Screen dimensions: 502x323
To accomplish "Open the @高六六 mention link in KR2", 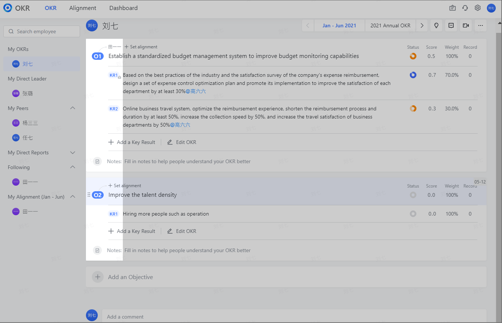I will (x=180, y=125).
